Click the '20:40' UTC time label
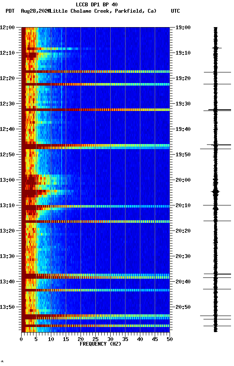Image resolution: width=234 pixels, height=366 pixels. (x=183, y=282)
